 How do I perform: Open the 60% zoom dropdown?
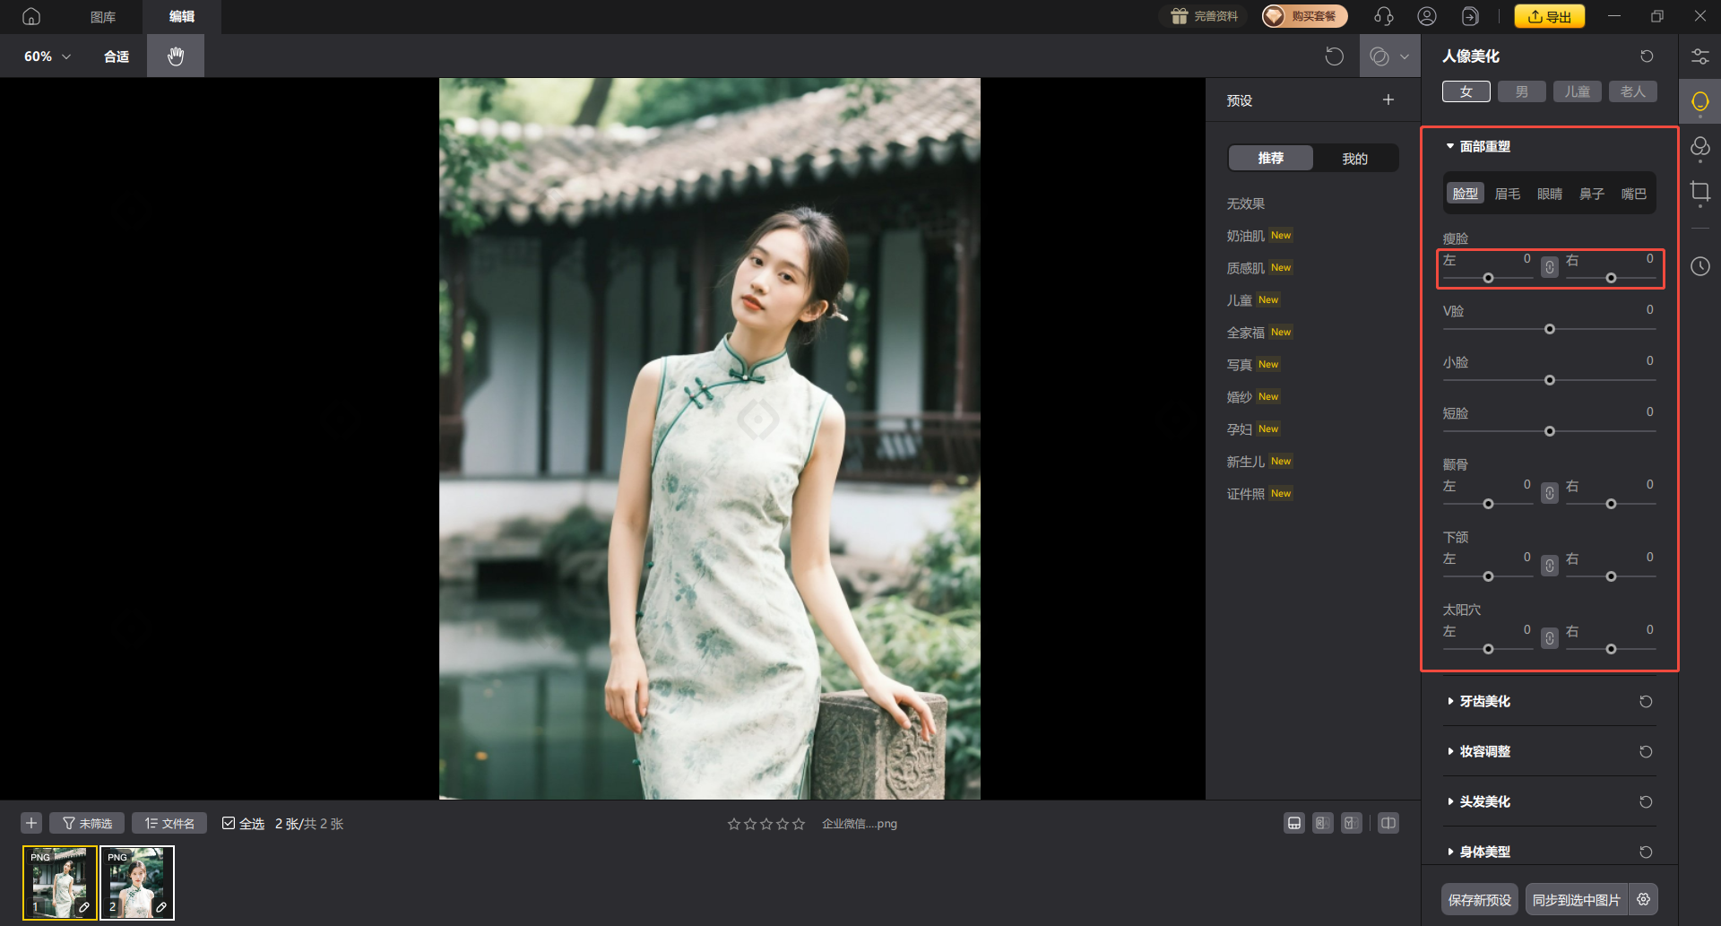pyautogui.click(x=48, y=56)
